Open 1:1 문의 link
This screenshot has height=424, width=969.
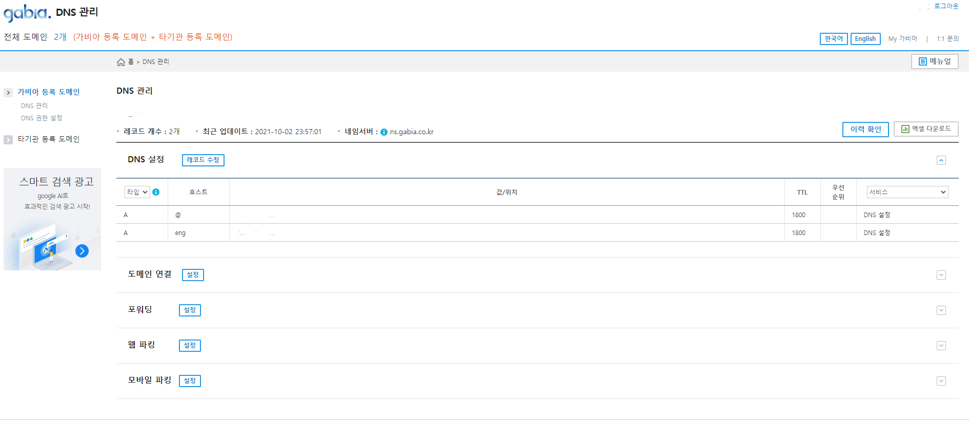click(x=947, y=39)
